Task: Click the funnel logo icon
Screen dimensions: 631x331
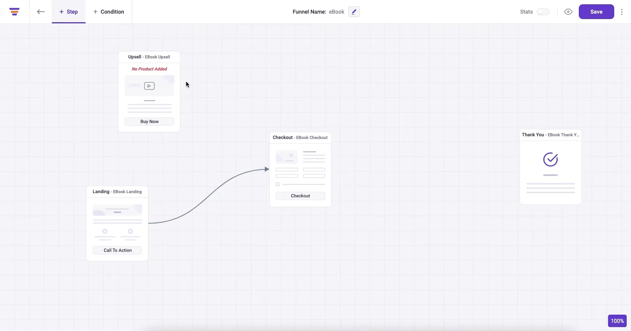Action: point(14,12)
